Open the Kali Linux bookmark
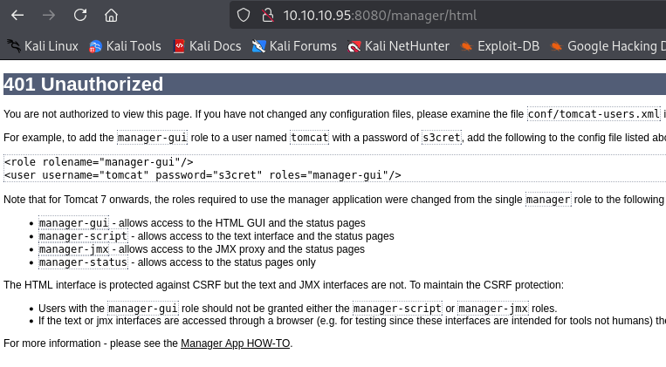The width and height of the screenshot is (666, 367). 43,46
